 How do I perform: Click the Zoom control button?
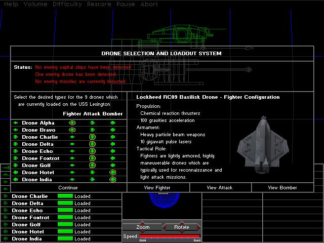pos(143,227)
